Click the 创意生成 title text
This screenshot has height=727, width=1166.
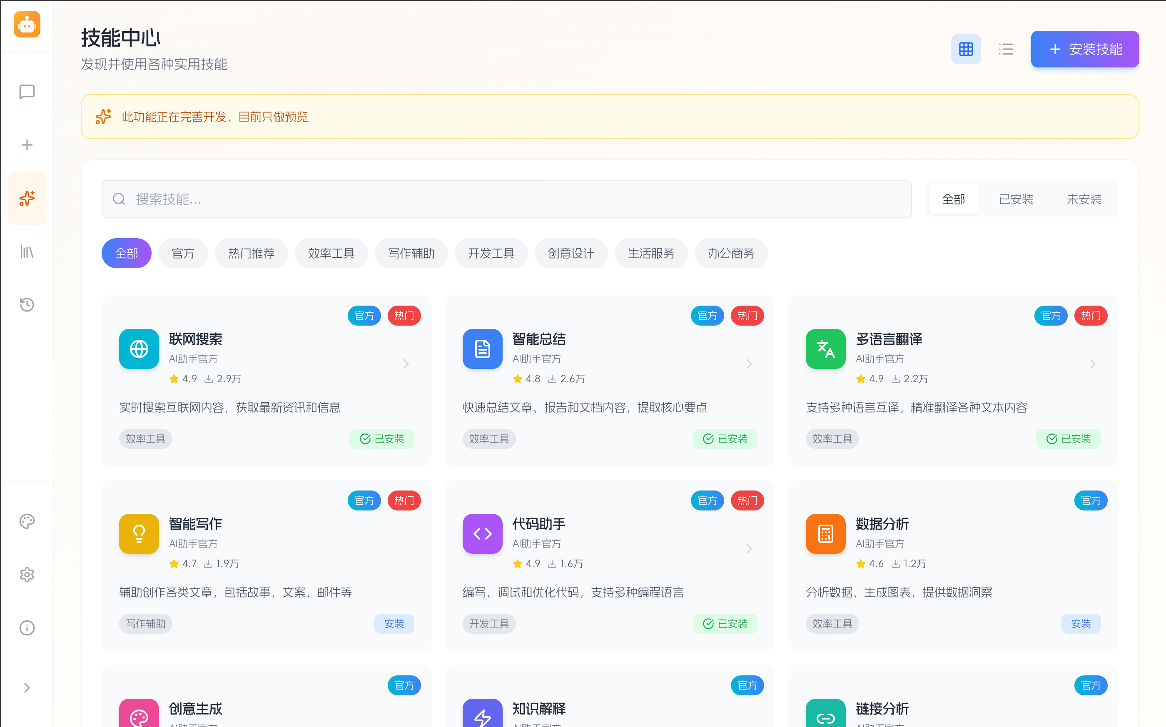click(196, 709)
